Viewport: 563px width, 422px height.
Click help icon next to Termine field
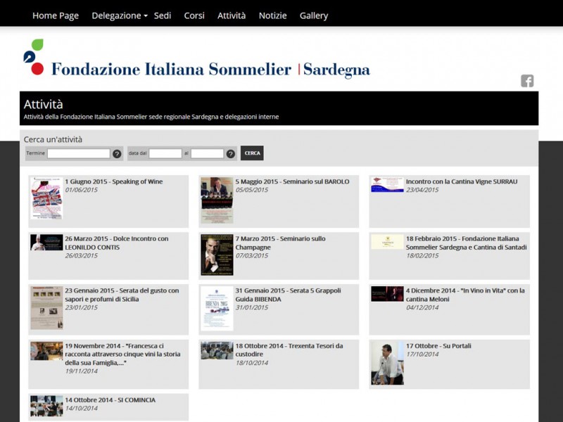tap(117, 153)
